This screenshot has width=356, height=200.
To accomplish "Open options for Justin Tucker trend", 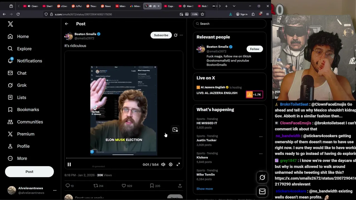I will (261, 137).
